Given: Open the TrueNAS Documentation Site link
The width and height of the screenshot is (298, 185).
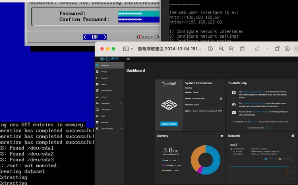Looking at the screenshot, I should (x=254, y=91).
